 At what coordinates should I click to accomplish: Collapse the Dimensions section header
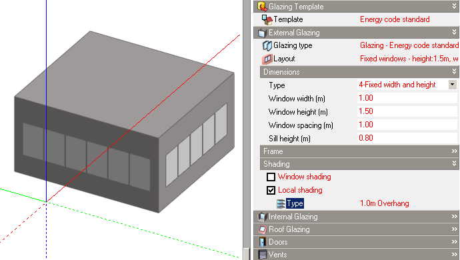(x=455, y=71)
